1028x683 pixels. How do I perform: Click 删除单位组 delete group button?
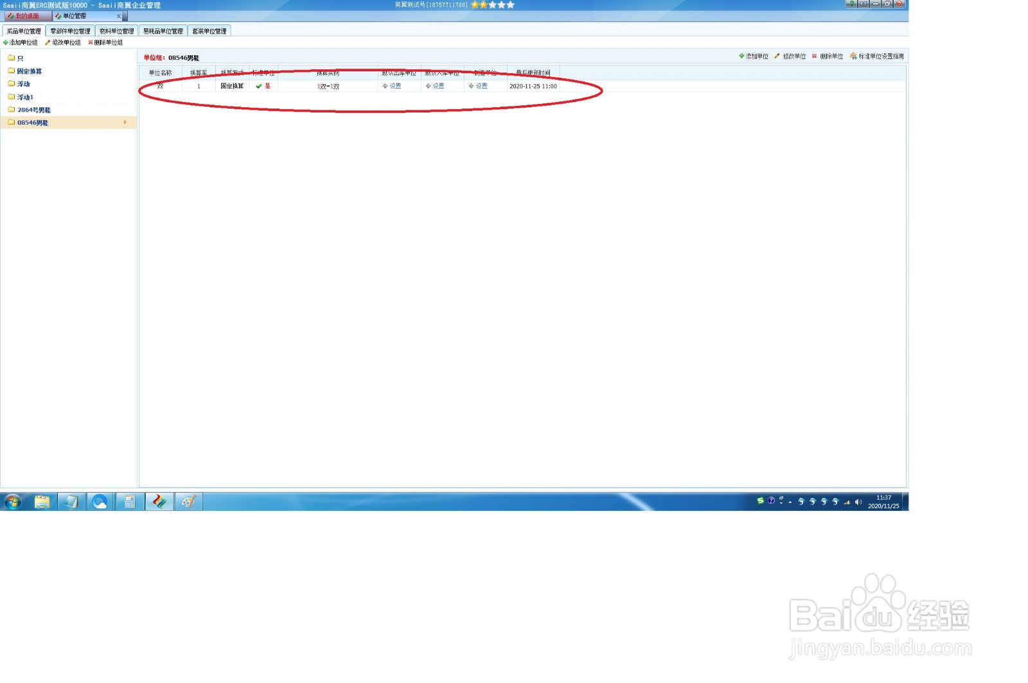(x=105, y=42)
